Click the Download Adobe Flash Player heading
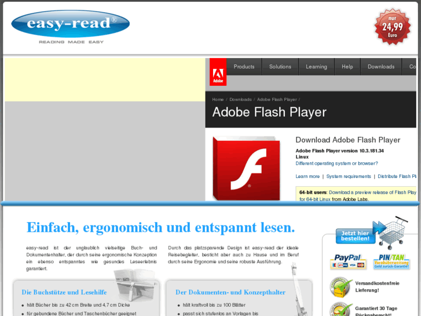Viewport: 421px width, 316px height. click(x=347, y=140)
